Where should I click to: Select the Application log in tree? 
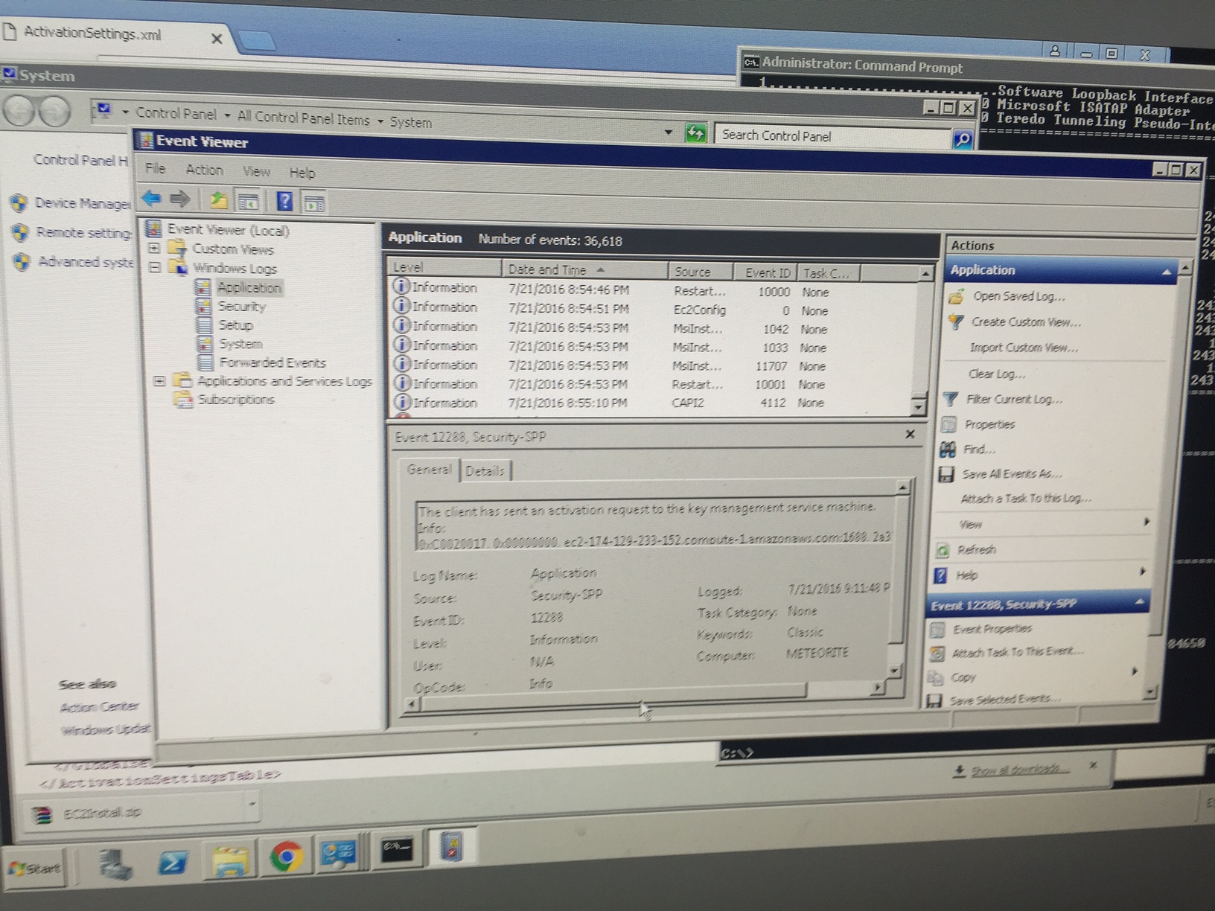pyautogui.click(x=249, y=287)
